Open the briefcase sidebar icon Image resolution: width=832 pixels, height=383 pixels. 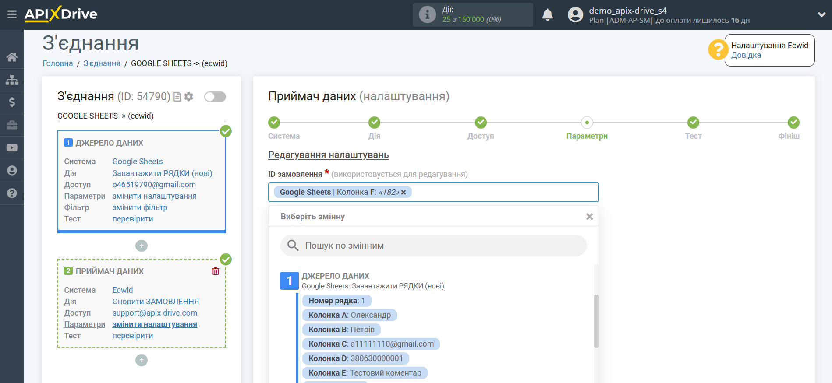click(x=12, y=125)
